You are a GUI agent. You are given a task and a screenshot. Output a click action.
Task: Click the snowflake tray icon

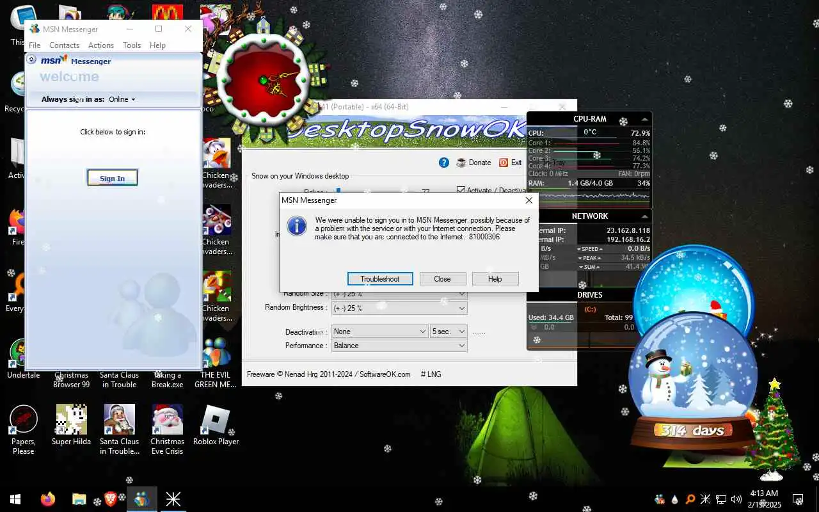705,499
